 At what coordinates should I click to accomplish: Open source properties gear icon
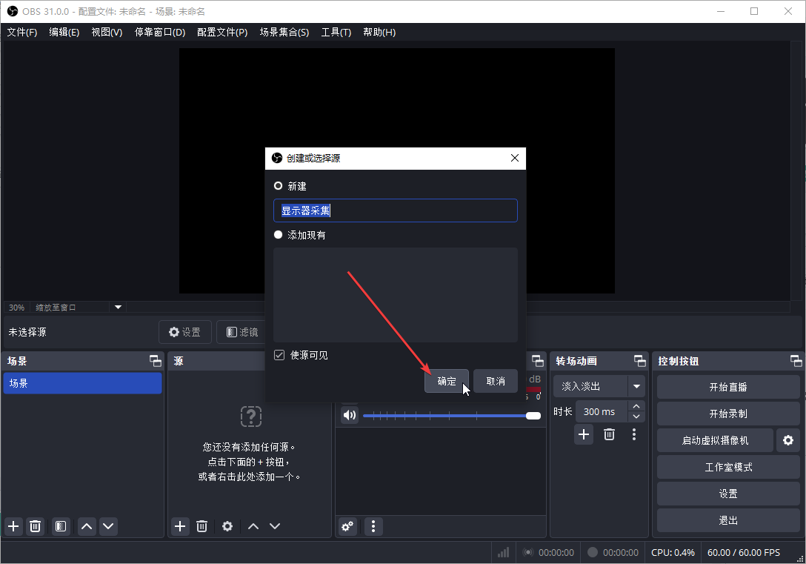227,526
